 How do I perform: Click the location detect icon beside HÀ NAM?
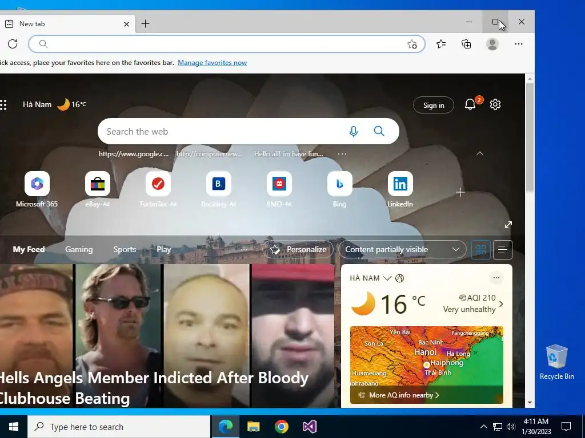pyautogui.click(x=399, y=278)
